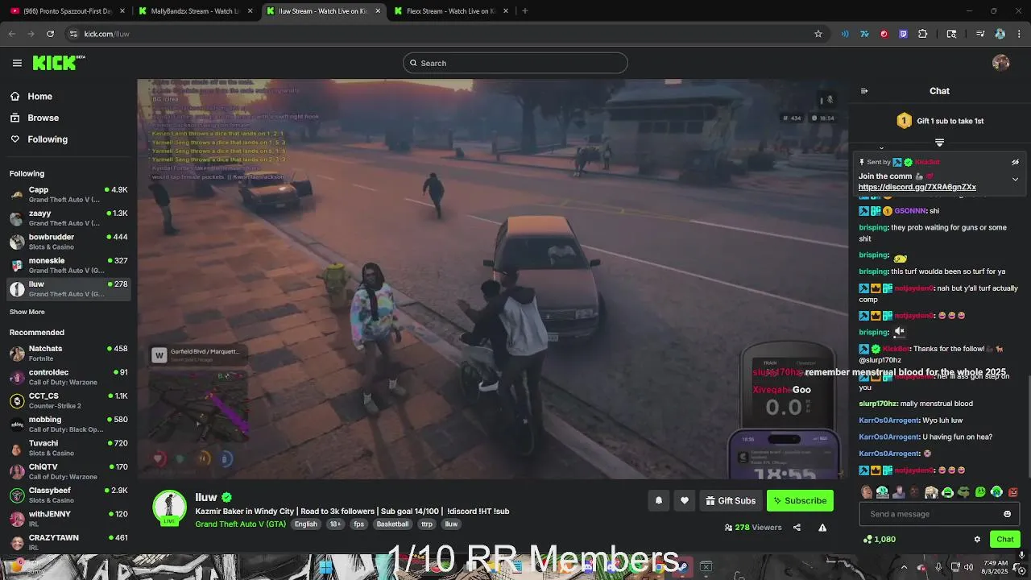Click the lluw streamer avatar
This screenshot has height=580, width=1031.
point(169,507)
